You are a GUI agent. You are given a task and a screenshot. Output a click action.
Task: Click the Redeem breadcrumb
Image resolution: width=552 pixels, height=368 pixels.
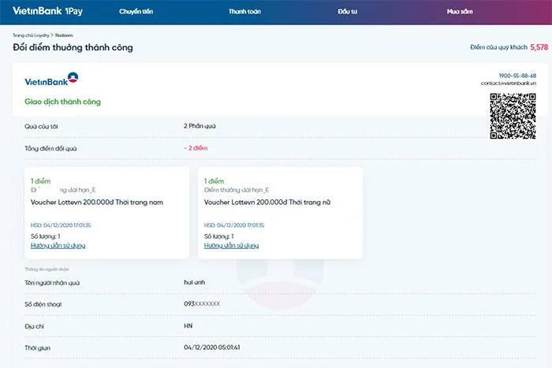(64, 35)
